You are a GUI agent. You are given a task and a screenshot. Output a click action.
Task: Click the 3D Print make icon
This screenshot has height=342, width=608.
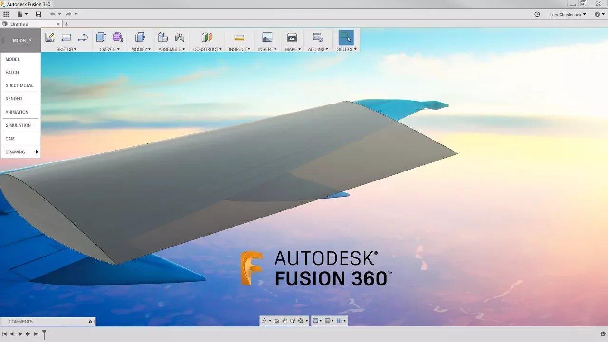[x=292, y=38]
